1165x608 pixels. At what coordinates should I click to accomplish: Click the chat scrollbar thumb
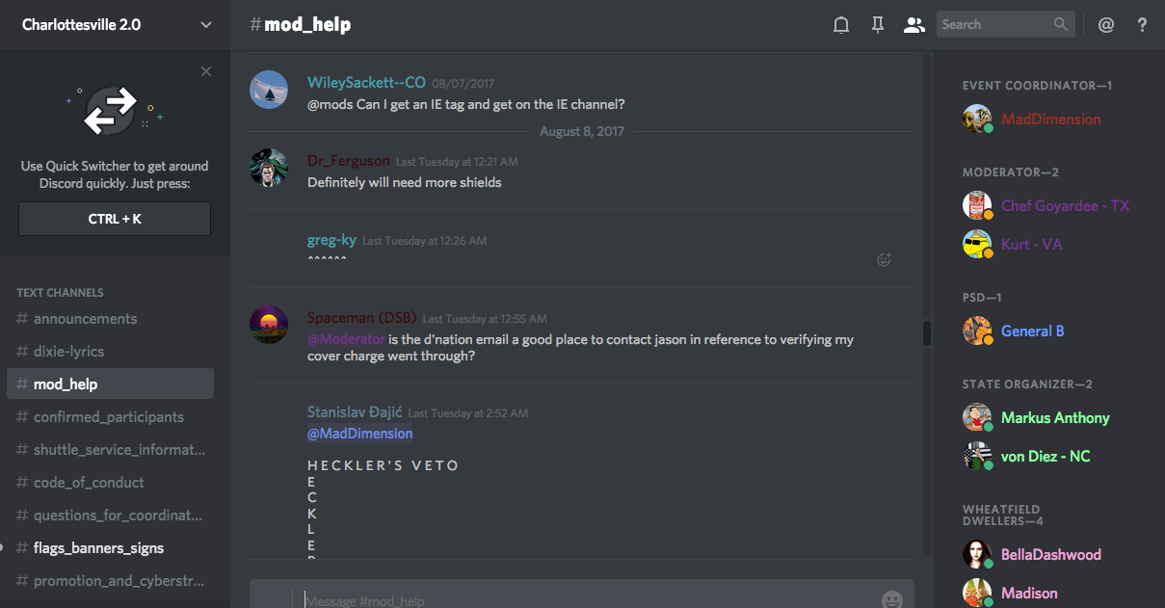[x=927, y=332]
